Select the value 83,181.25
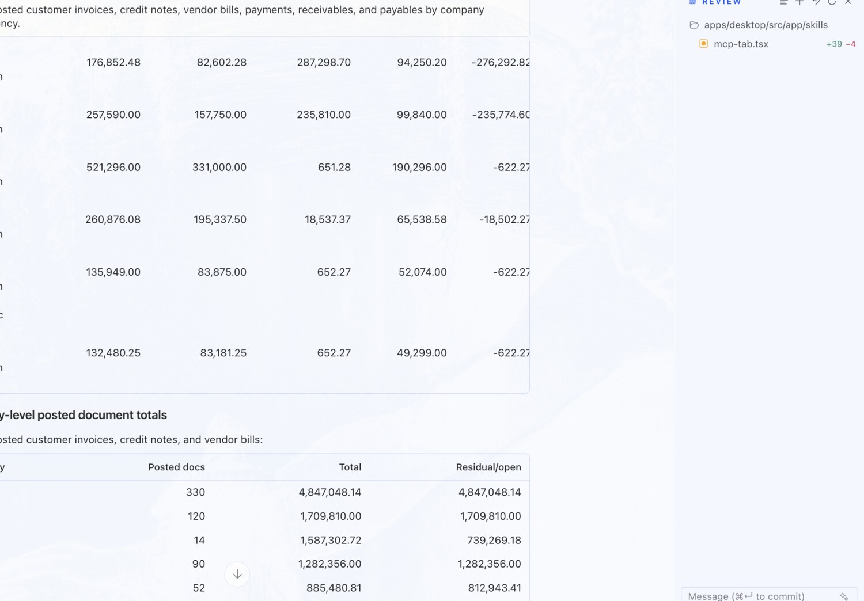Viewport: 864px width, 601px height. (x=223, y=353)
